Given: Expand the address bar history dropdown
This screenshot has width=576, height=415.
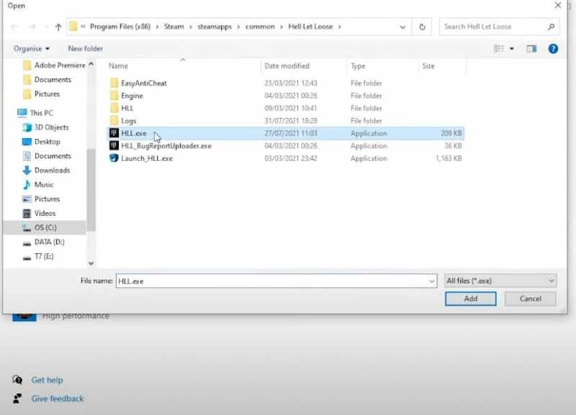Looking at the screenshot, I should [x=402, y=27].
